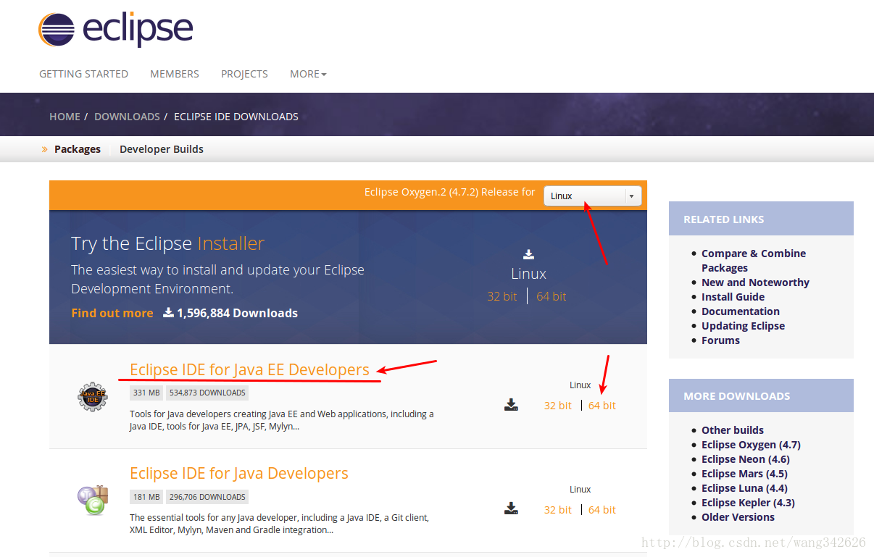
Task: Go to DOWNLOADS breadcrumb
Action: 127,117
